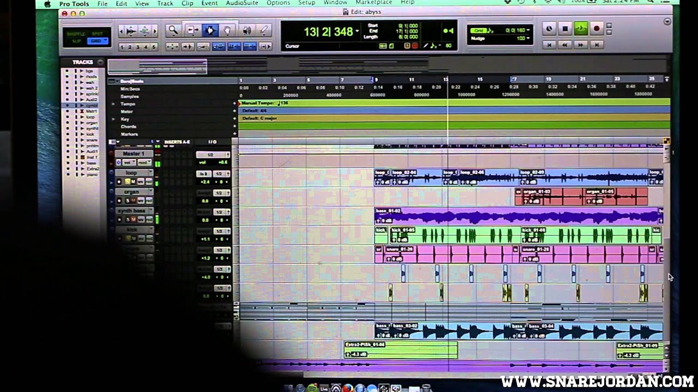
Task: Select the Scrubber speaker tool
Action: tap(246, 30)
